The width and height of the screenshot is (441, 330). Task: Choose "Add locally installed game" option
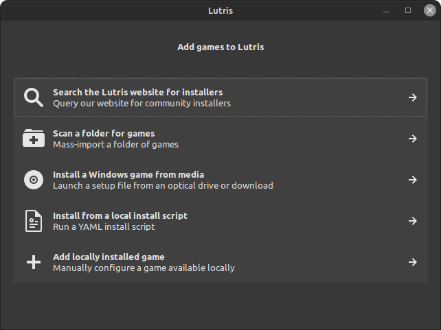pos(220,262)
